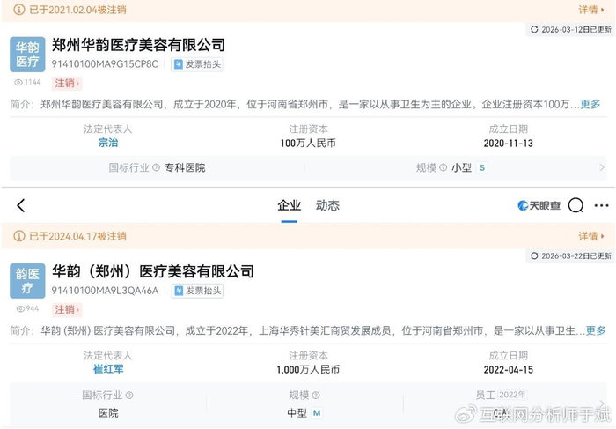Click view count eye icon 1144

click(18, 82)
